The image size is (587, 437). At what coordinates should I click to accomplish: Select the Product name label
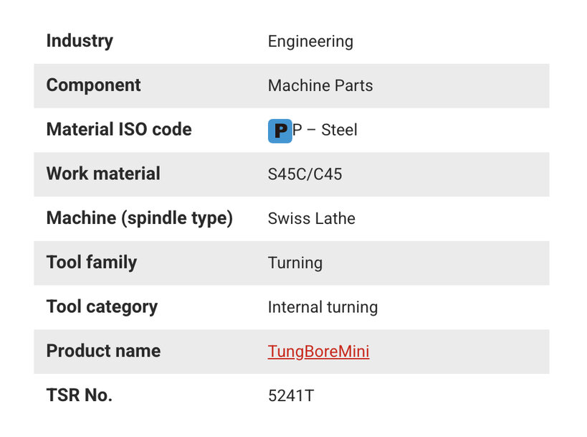tap(103, 351)
